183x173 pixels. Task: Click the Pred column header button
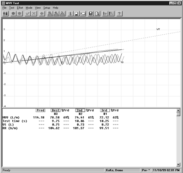pos(40,110)
